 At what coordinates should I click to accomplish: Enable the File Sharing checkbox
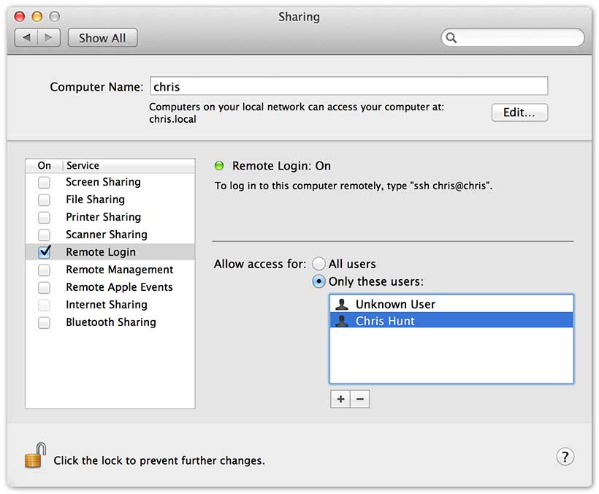pos(44,199)
